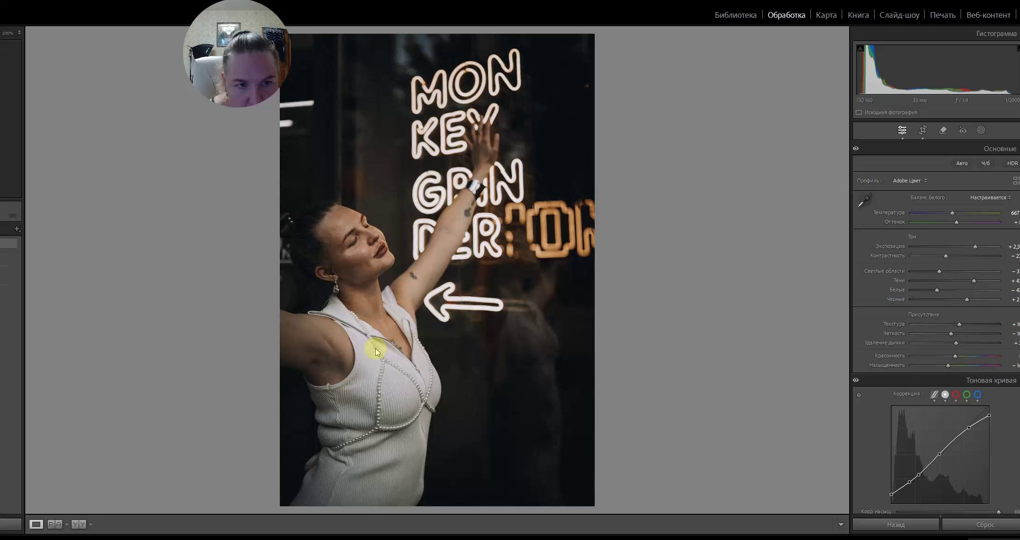Open dropdown arrow next to YY view
The height and width of the screenshot is (540, 1020).
[90, 525]
